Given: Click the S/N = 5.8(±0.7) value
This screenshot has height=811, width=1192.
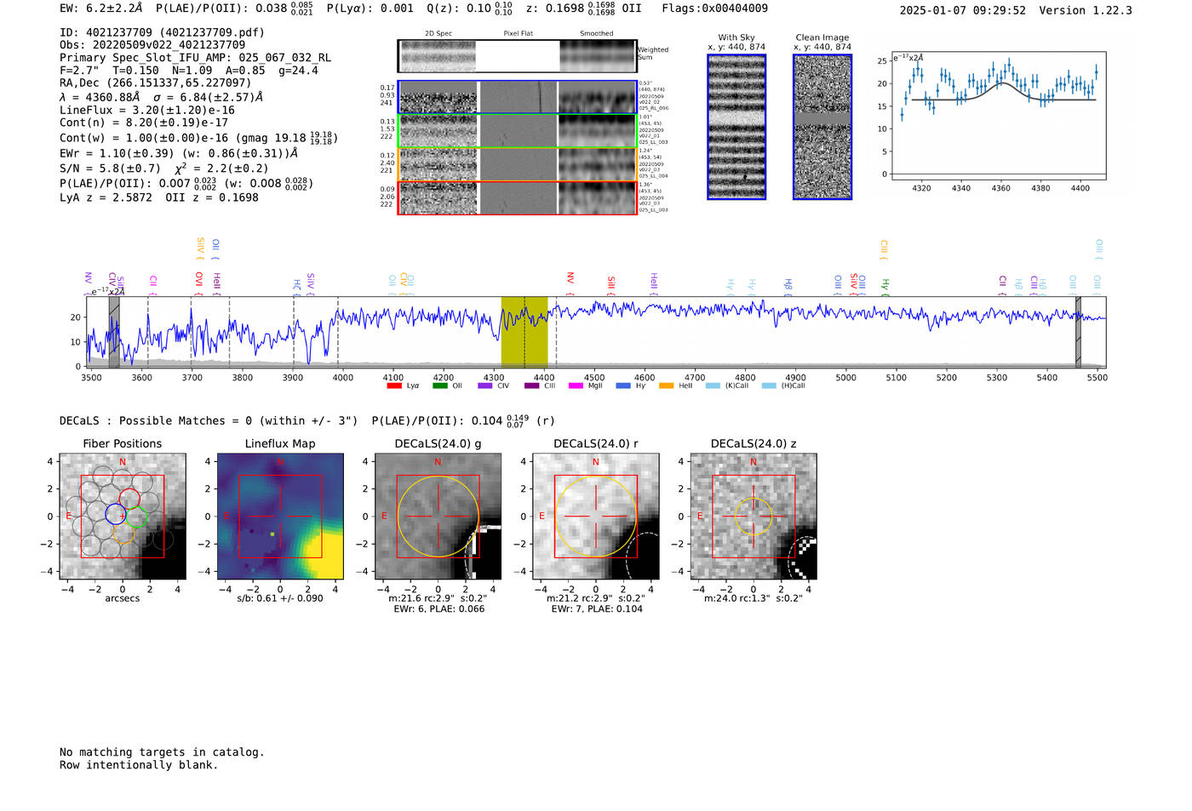Looking at the screenshot, I should pyautogui.click(x=110, y=168).
